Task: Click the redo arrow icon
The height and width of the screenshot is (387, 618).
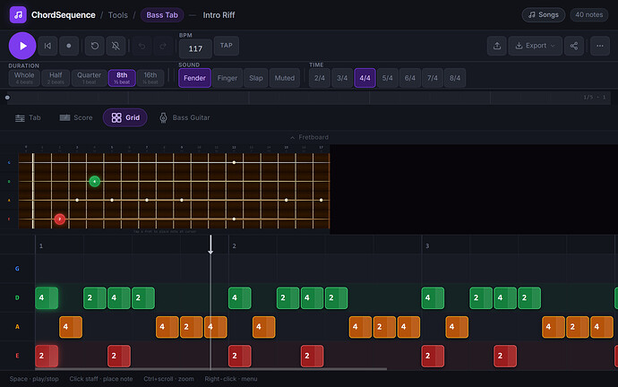Action: click(163, 46)
